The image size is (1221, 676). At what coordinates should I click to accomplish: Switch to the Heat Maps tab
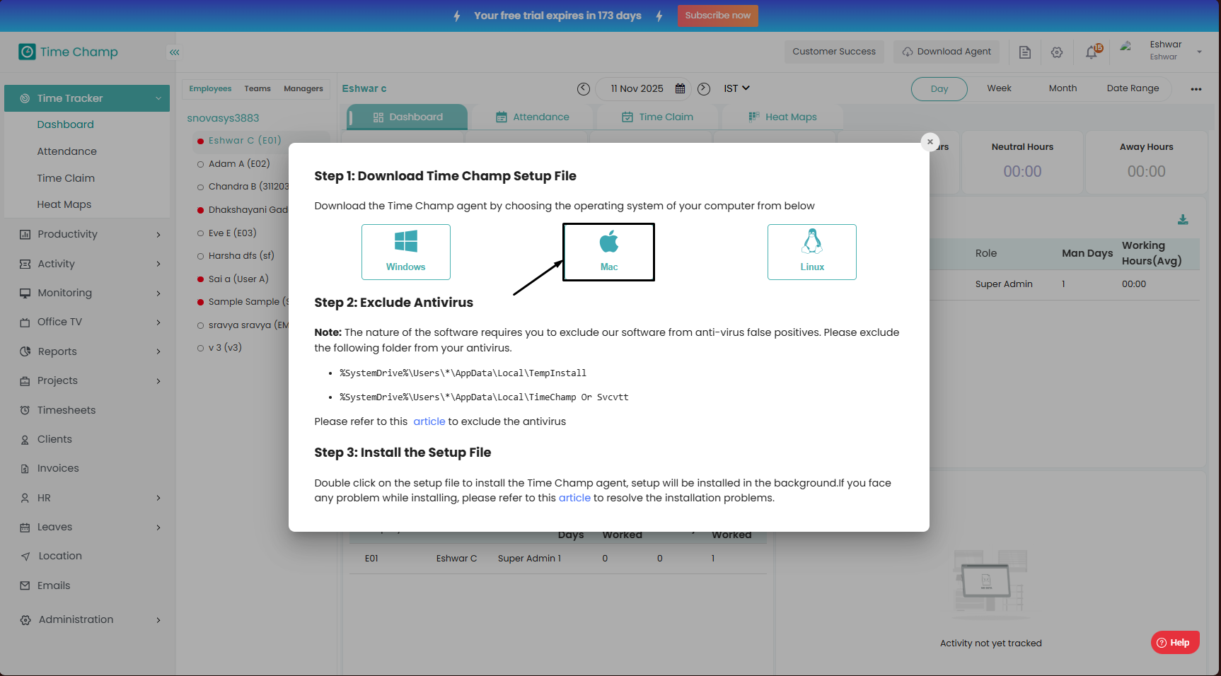click(x=782, y=117)
